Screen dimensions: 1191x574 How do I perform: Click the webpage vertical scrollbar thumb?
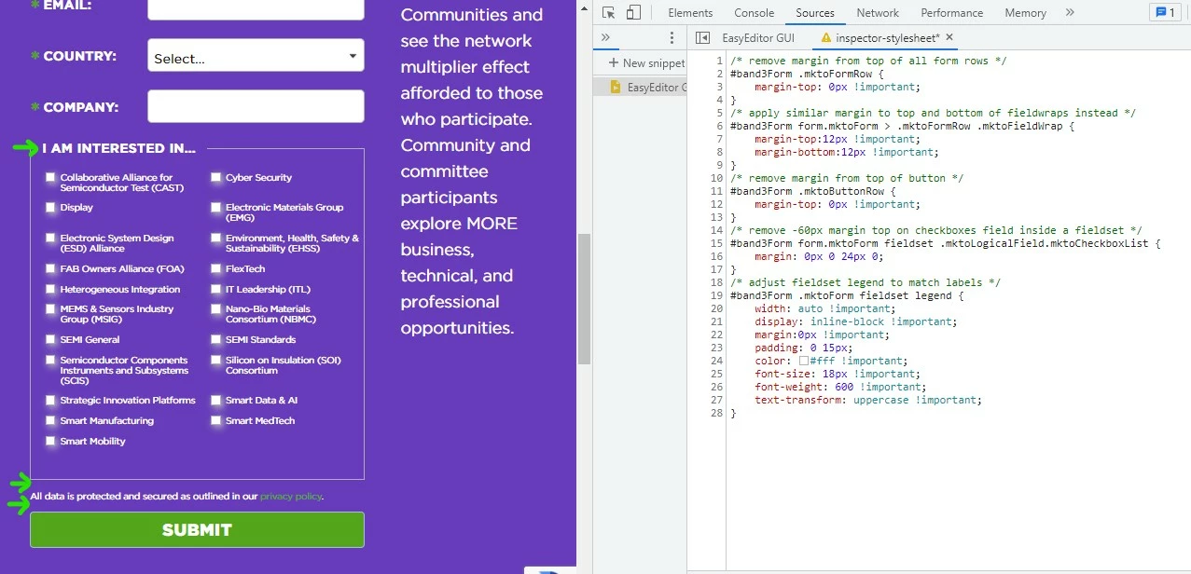coord(585,298)
